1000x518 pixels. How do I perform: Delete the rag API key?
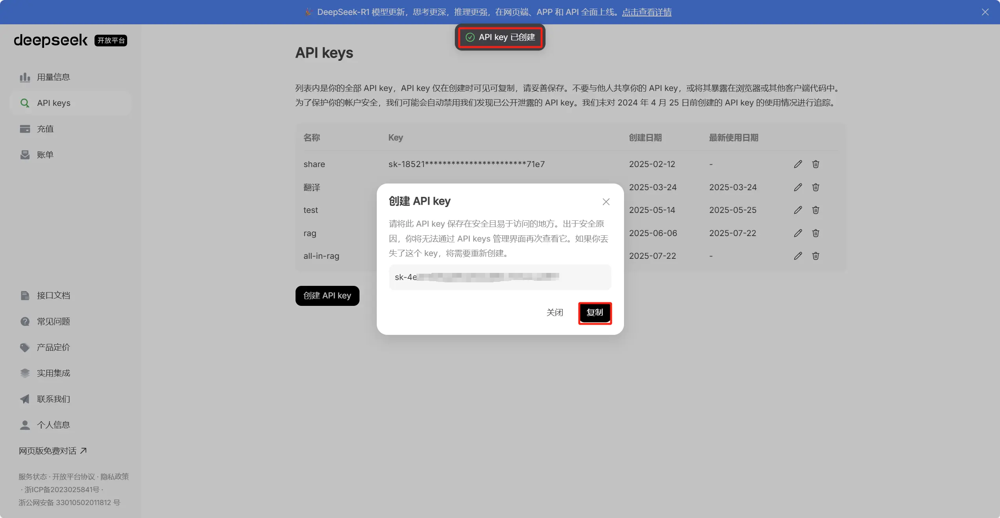point(816,233)
